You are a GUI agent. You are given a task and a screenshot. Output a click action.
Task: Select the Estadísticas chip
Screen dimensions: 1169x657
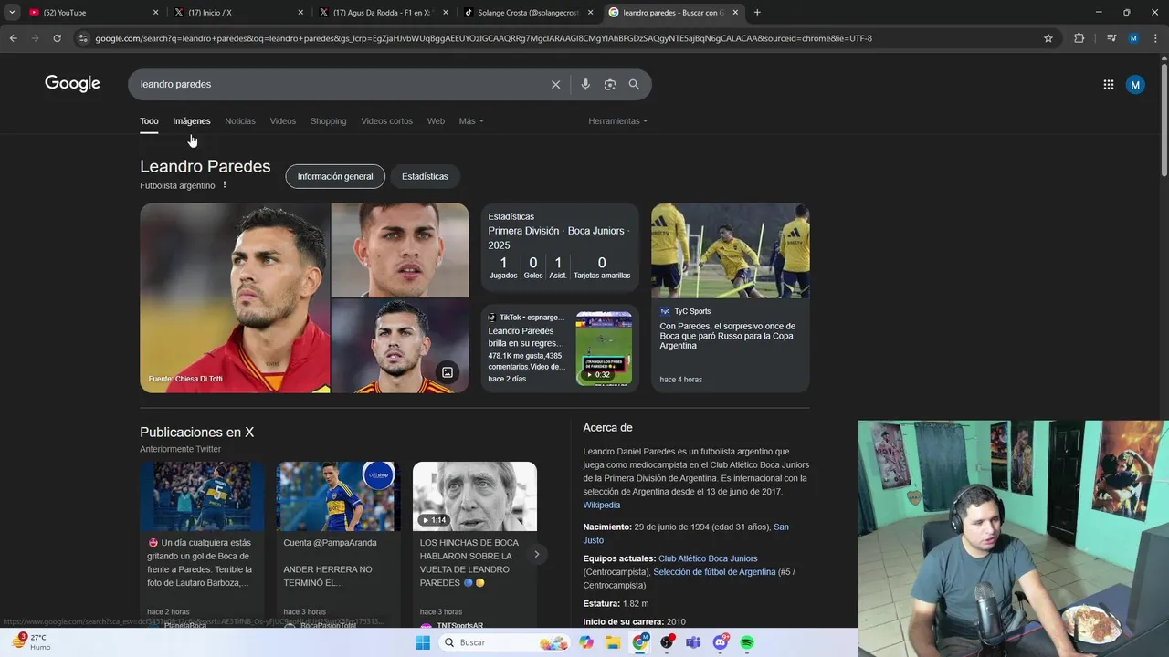tap(425, 176)
